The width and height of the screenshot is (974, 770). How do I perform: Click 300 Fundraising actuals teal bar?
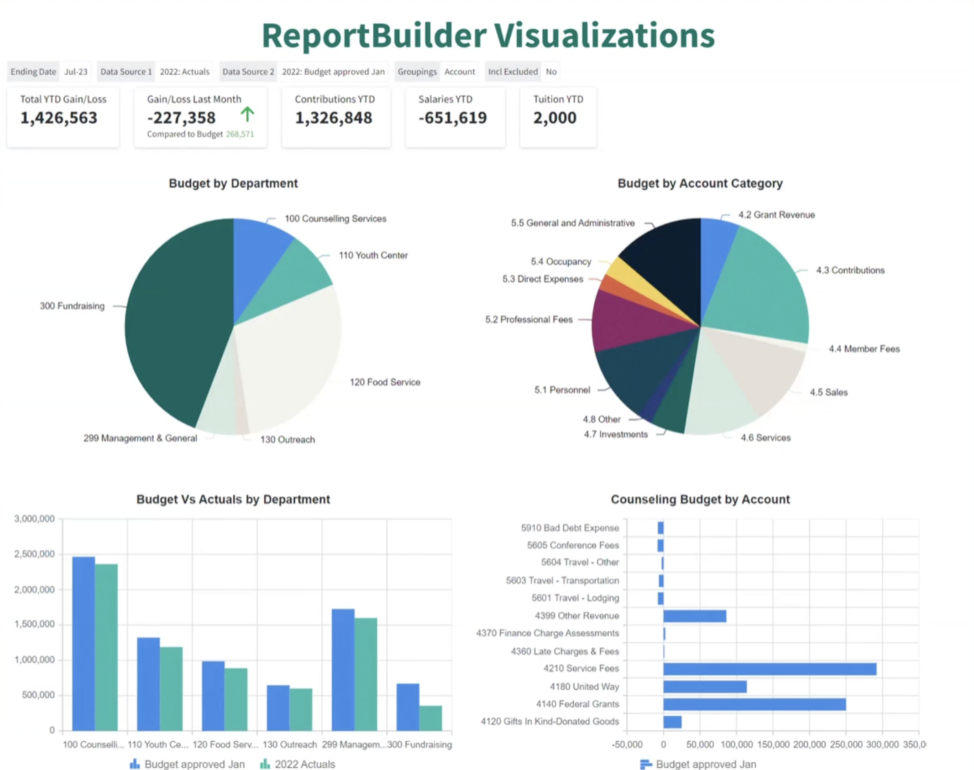(431, 718)
